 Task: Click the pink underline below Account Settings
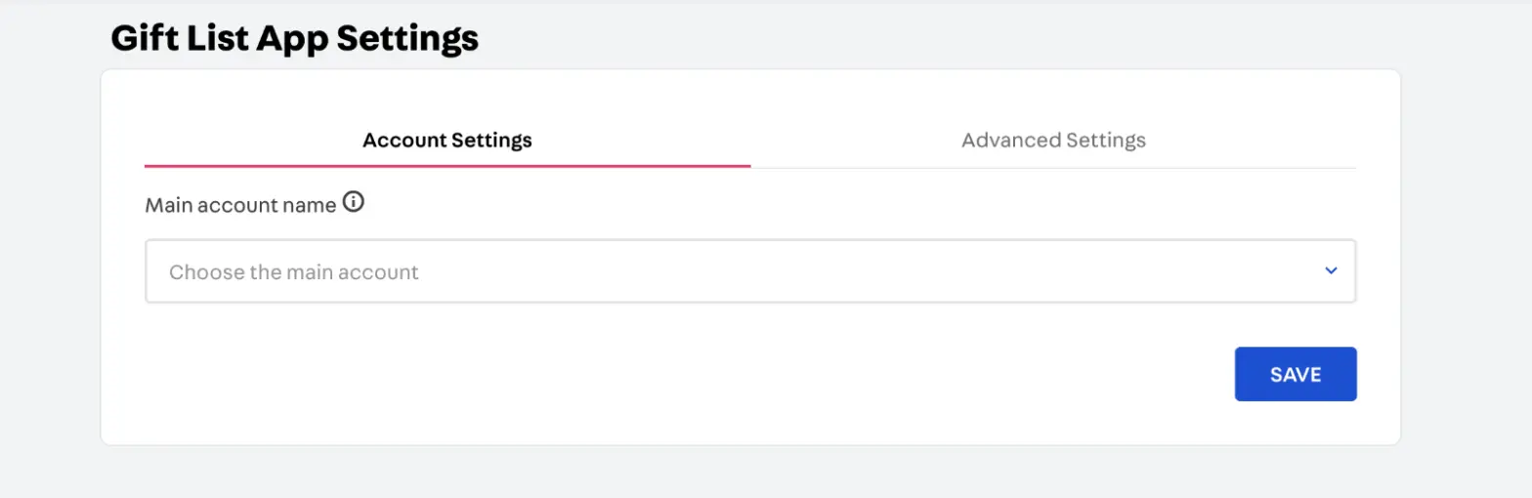tap(447, 166)
